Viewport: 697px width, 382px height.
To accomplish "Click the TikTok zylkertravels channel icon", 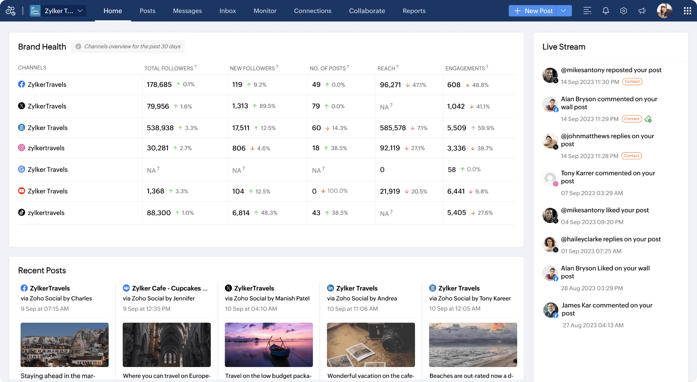I will tap(22, 212).
